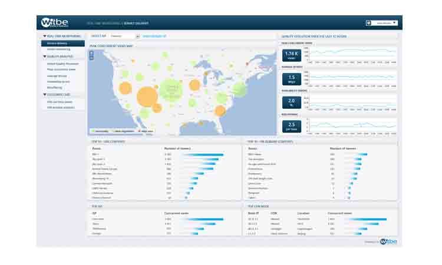442x265 pixels.
Task: Click the peak concurrent views line chart
Action: click(x=352, y=54)
